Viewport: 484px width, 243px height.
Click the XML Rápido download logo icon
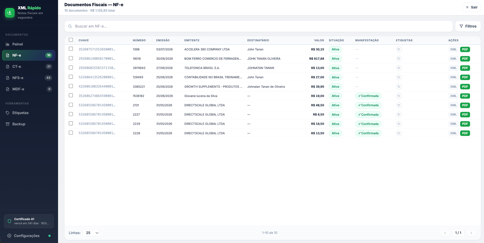10,13
